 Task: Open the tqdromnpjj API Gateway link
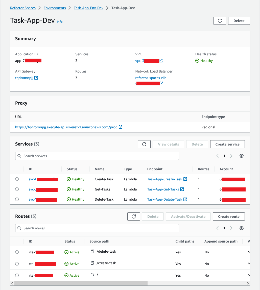[24, 78]
